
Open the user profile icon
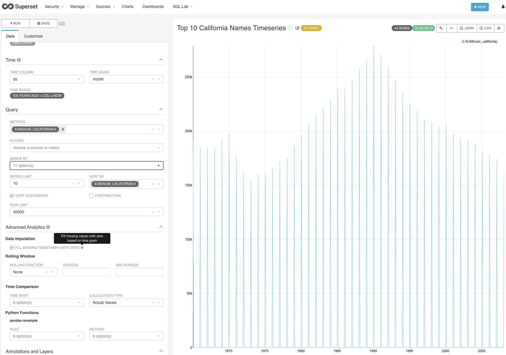pos(503,6)
